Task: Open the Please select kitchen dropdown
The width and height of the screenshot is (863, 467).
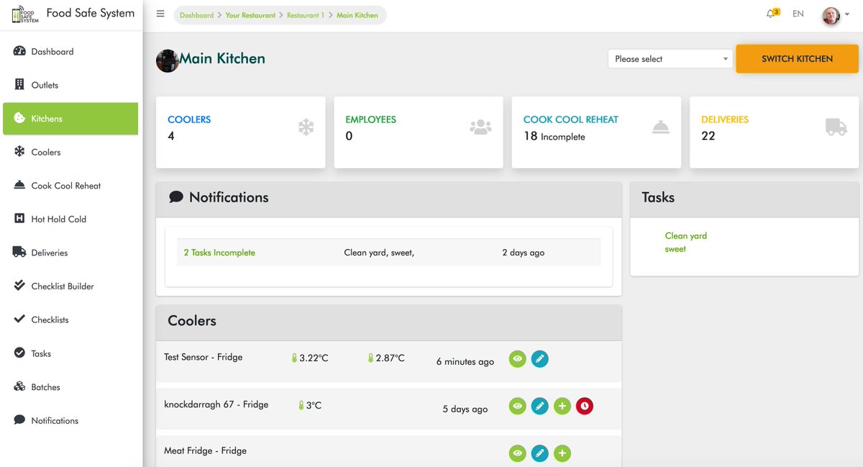Action: pyautogui.click(x=670, y=59)
